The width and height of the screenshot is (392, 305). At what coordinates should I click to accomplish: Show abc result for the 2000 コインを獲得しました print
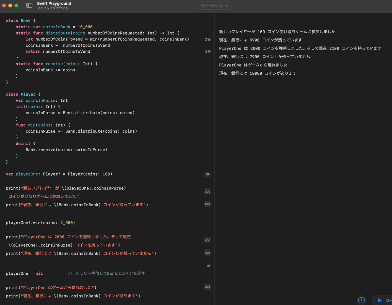(207, 240)
